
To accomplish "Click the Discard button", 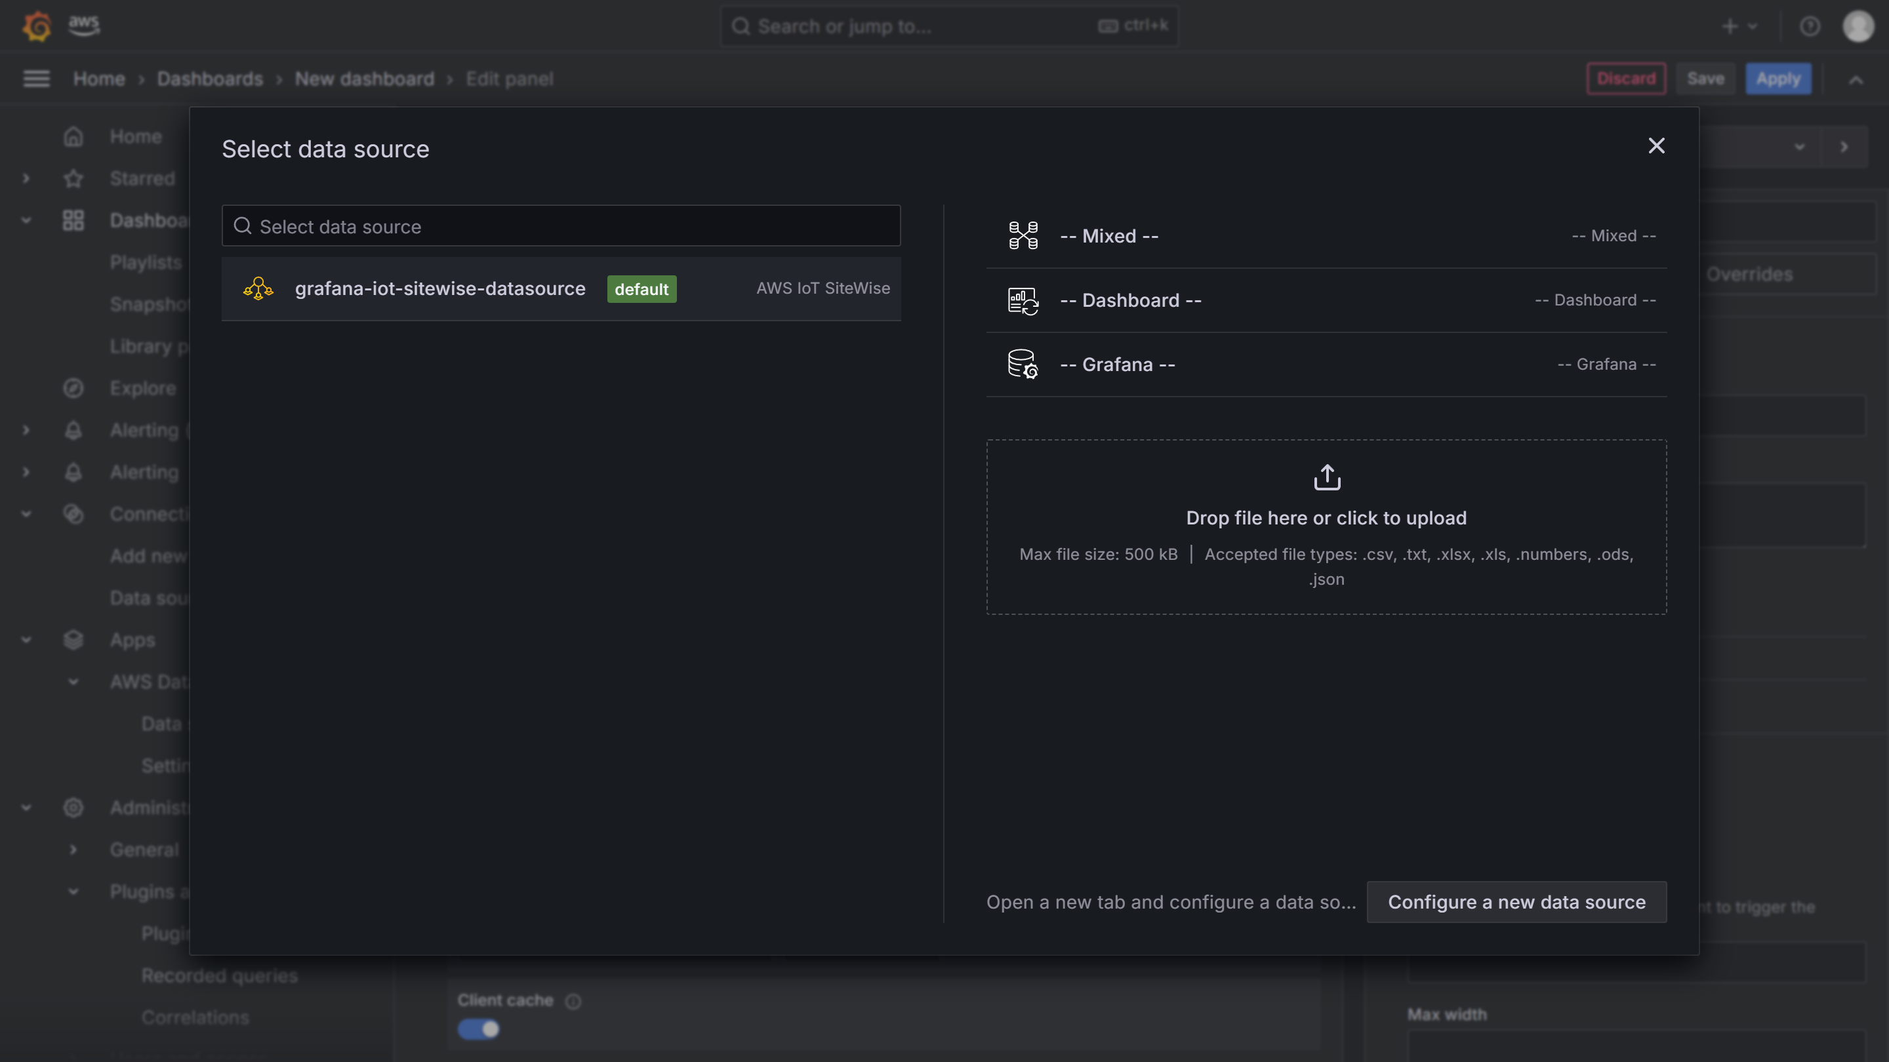I will (1626, 79).
